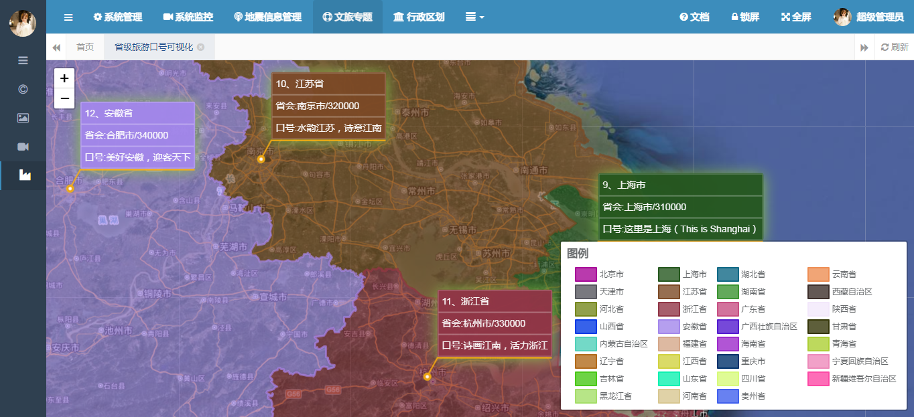Select the 文旅专题 menu
Screen dimensions: 914x417
coord(348,17)
